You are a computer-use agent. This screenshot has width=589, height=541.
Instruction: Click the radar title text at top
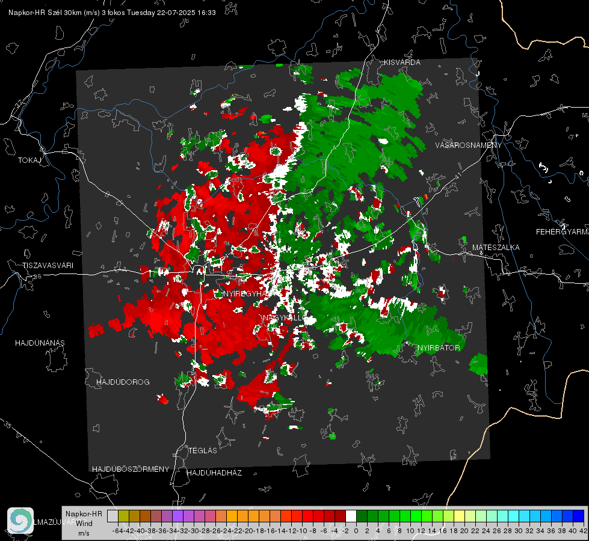tap(112, 13)
